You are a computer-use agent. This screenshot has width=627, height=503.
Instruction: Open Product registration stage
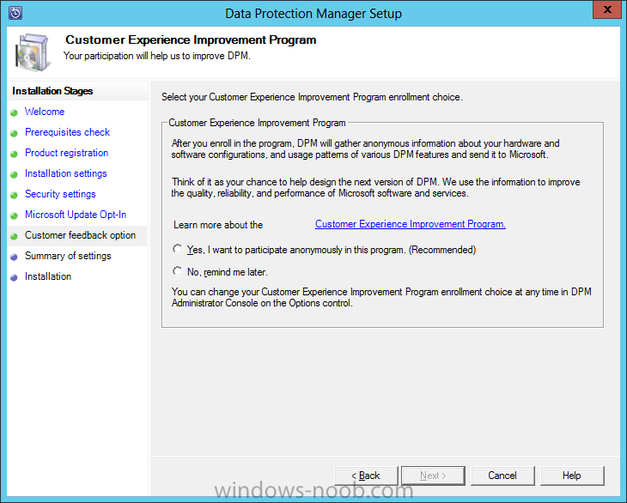click(x=66, y=153)
